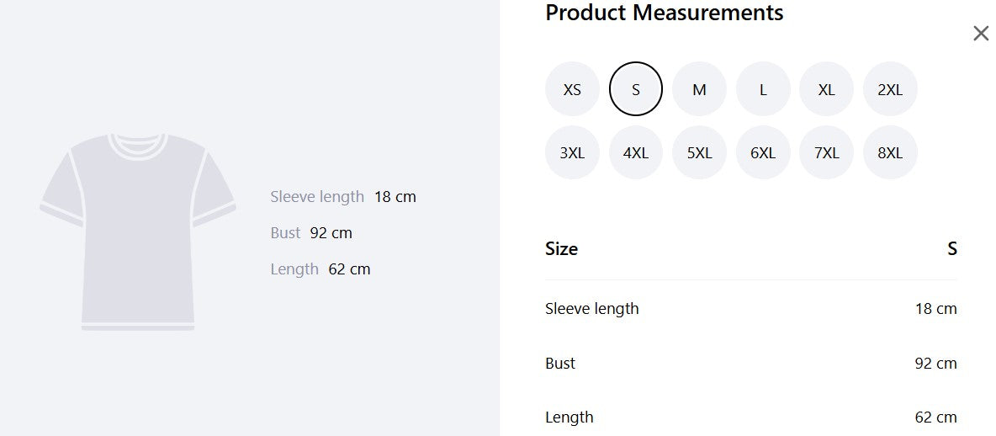Image resolution: width=996 pixels, height=436 pixels.
Task: Click the Product Measurements heading
Action: 665,13
